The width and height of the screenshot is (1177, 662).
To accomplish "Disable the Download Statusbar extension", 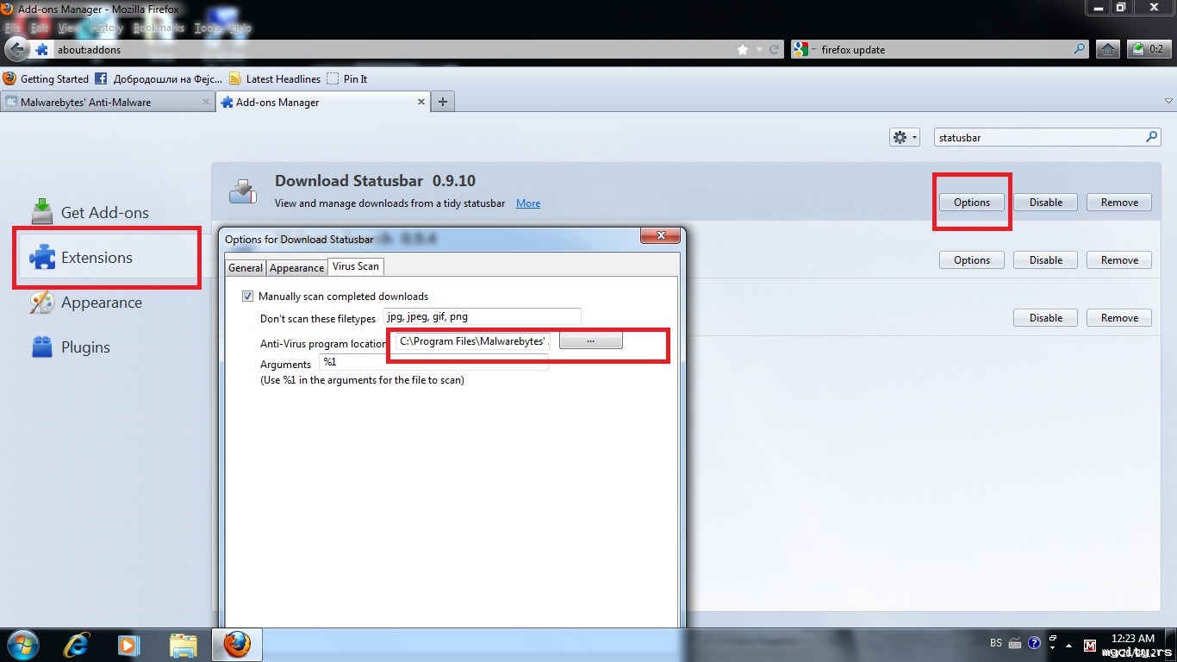I will coord(1045,203).
